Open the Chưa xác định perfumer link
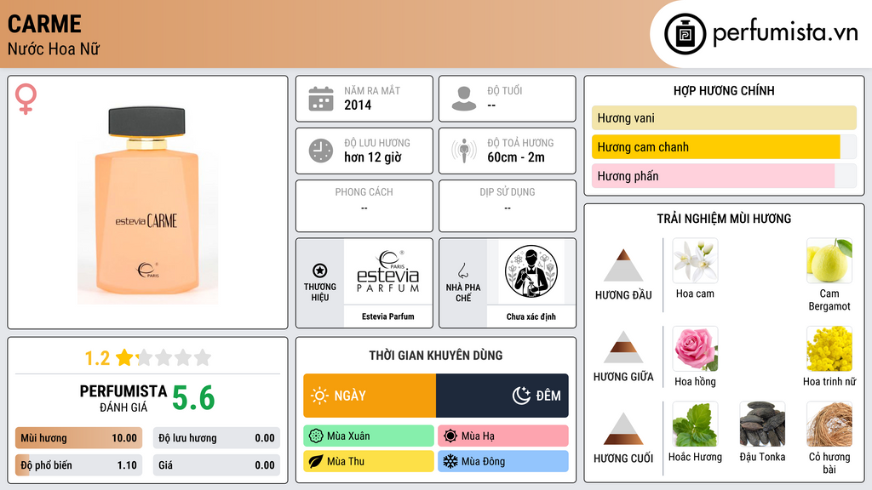The width and height of the screenshot is (872, 490). click(531, 316)
